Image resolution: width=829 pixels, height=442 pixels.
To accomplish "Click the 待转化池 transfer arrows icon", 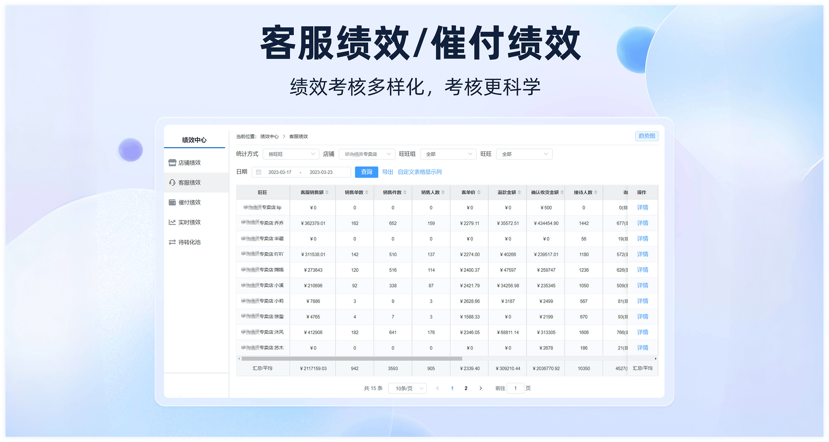I will pos(172,242).
